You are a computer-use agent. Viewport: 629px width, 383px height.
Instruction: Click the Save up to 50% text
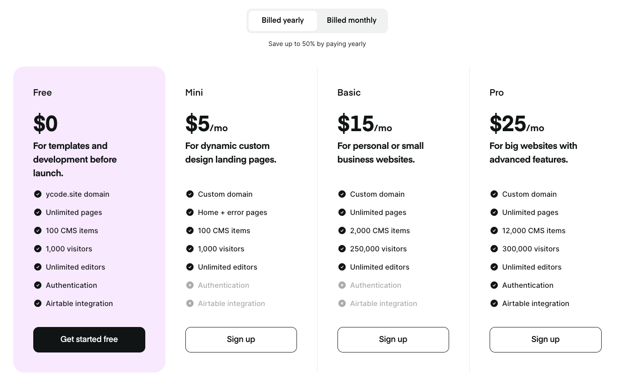click(317, 44)
